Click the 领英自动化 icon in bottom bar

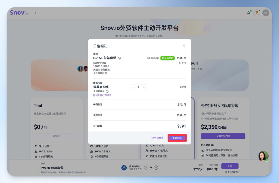click(124, 167)
